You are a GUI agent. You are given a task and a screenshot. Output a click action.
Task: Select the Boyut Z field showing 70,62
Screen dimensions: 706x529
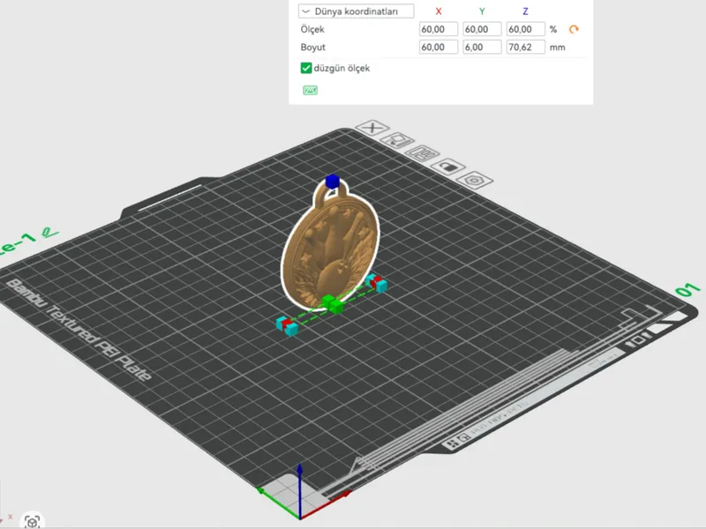[526, 47]
